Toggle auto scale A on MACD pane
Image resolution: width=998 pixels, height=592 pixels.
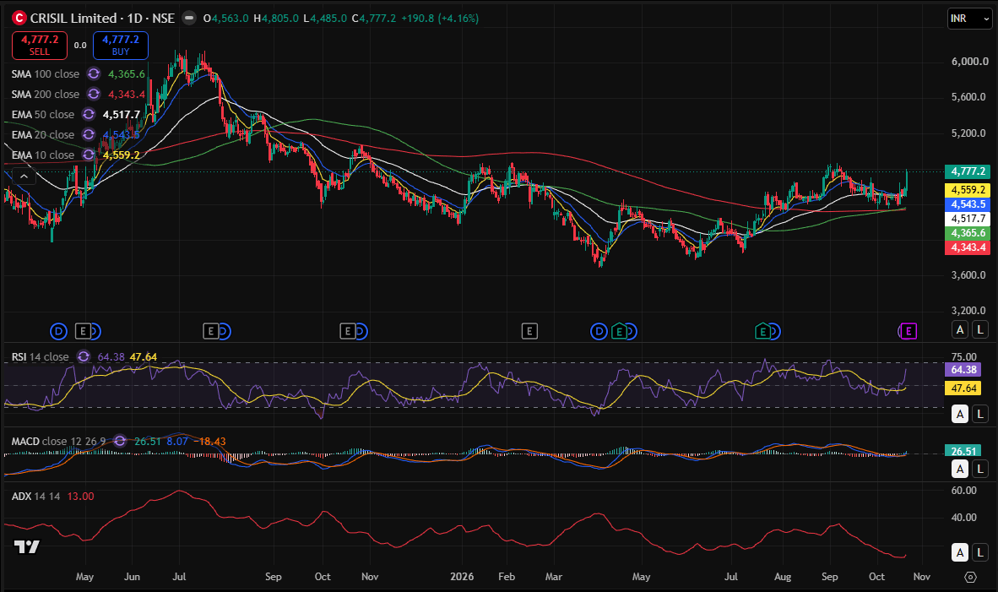961,470
